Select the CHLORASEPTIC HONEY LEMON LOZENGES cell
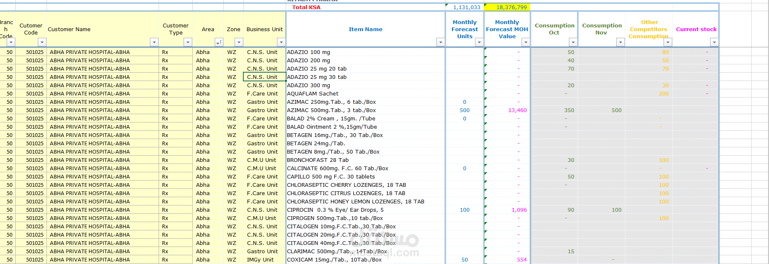 pos(366,202)
